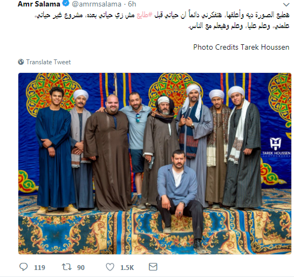294x277 pixels.
Task: Like the tweet with the heart icon
Action: (x=110, y=267)
